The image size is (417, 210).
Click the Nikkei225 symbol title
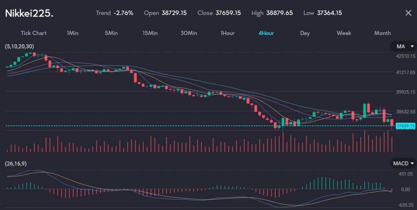pos(29,13)
